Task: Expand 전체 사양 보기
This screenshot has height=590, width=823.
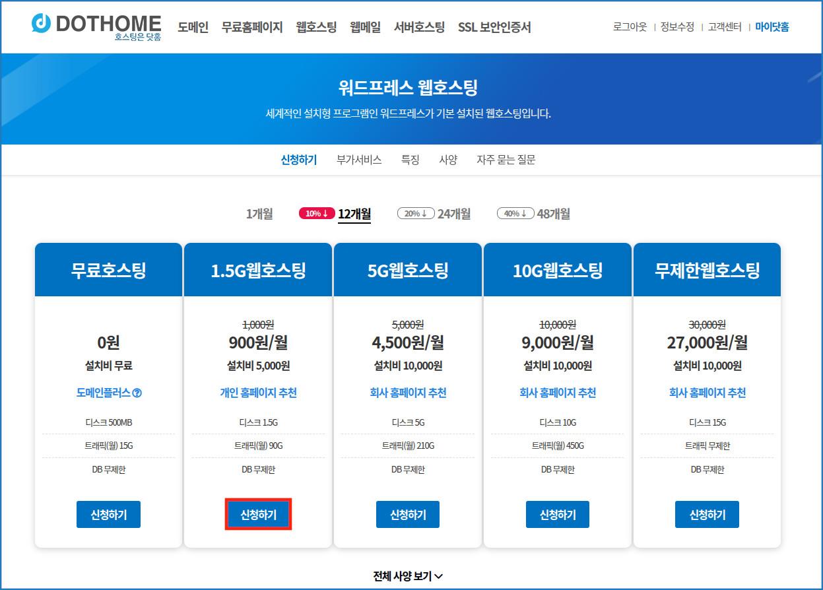Action: 408,576
